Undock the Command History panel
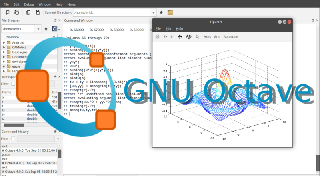This screenshot has height=176, width=320. pyautogui.click(x=55, y=132)
